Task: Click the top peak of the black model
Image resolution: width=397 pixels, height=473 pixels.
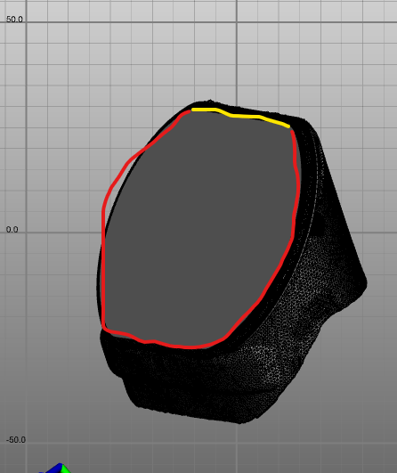Action: coord(210,102)
